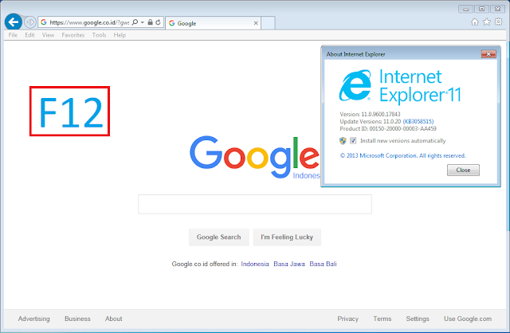
Task: Click the Google Search button
Action: point(218,237)
